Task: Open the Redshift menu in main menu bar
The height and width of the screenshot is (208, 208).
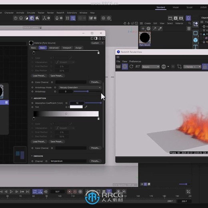Action: pyautogui.click(x=60, y=13)
